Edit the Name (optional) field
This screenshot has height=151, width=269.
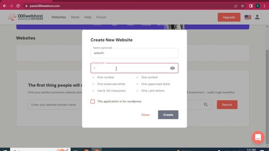pos(134,53)
